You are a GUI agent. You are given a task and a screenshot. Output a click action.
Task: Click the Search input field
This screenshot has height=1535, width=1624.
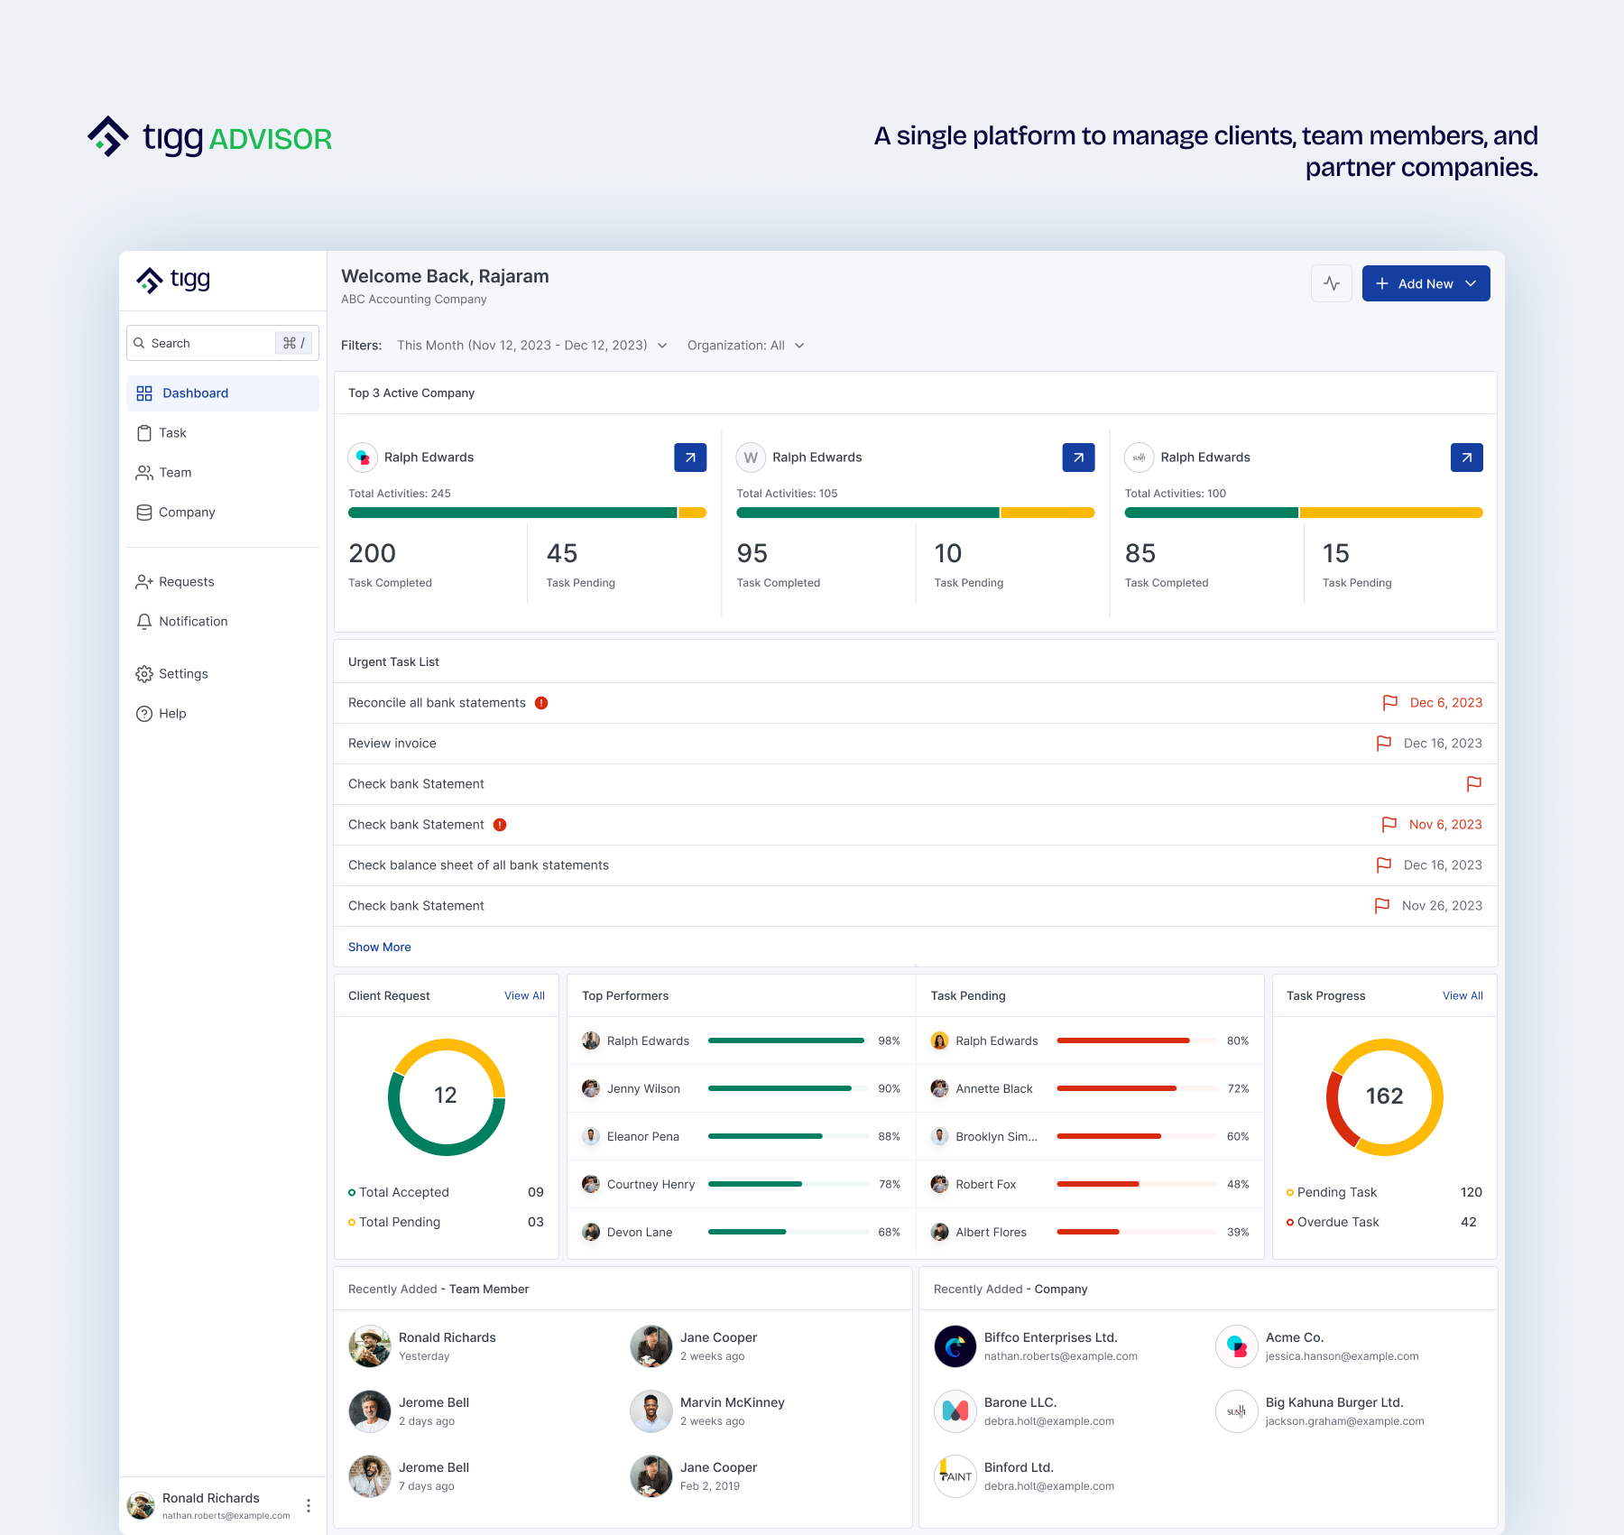223,343
